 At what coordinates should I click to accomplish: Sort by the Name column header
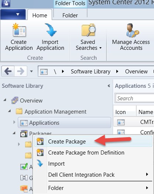pos(145,112)
